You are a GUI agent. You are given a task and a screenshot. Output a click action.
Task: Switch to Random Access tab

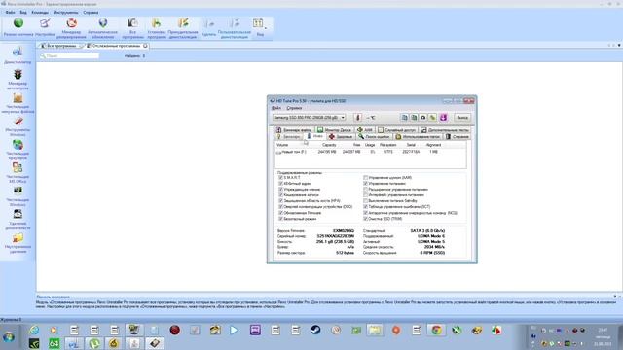396,130
